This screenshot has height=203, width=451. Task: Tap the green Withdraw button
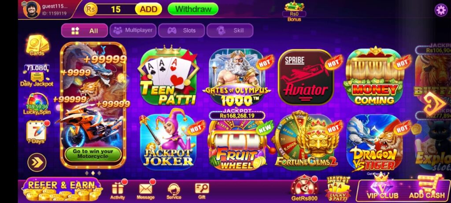pyautogui.click(x=193, y=9)
